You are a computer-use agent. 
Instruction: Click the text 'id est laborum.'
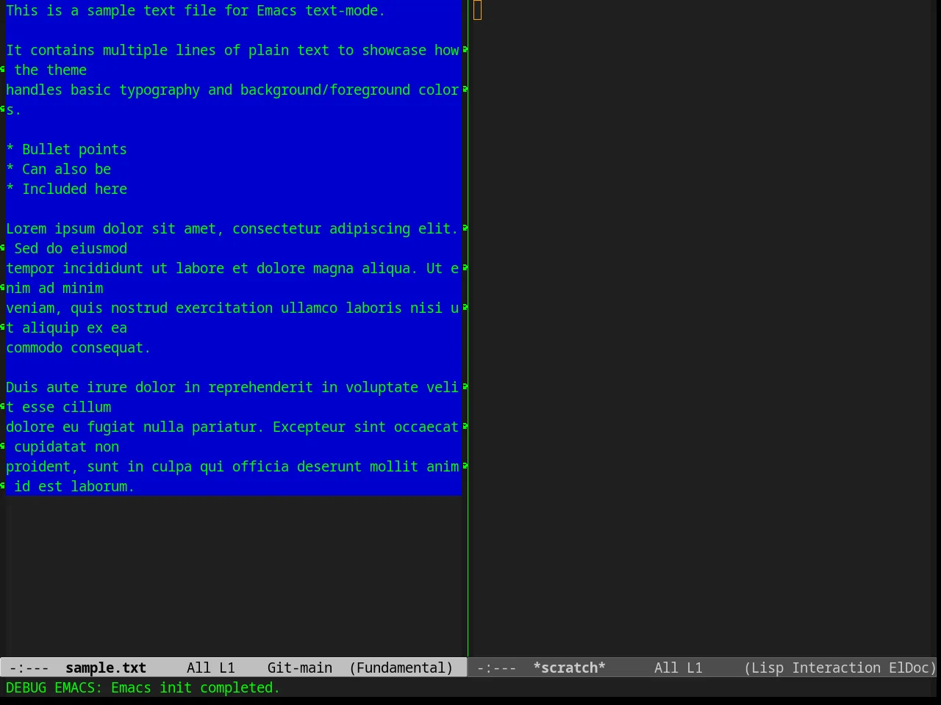click(74, 486)
